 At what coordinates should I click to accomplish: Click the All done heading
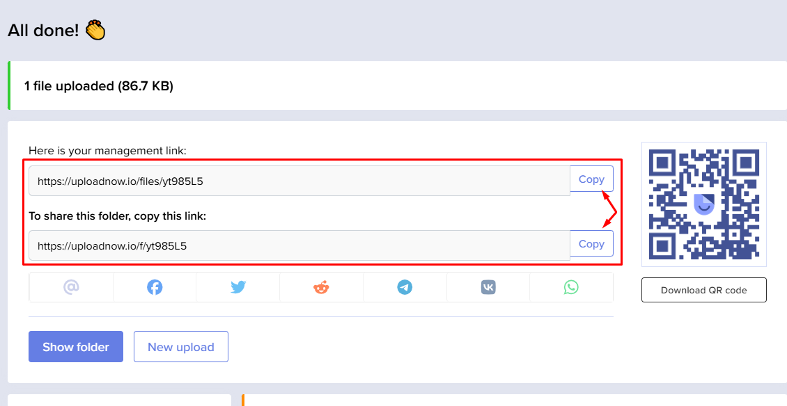point(42,29)
